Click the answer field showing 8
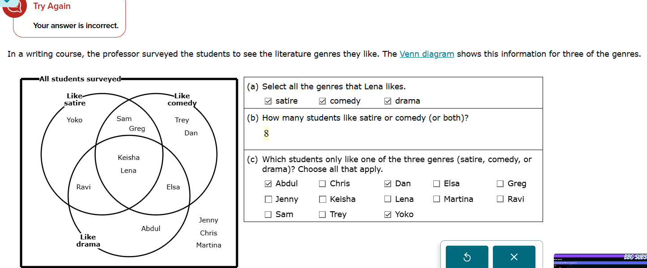 (266, 133)
